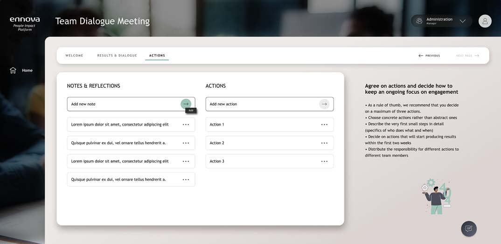Click the Add new note input field

(x=124, y=104)
